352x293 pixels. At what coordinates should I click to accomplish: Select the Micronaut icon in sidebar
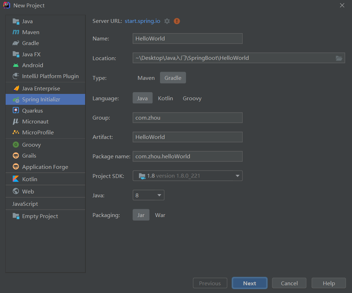(16, 122)
